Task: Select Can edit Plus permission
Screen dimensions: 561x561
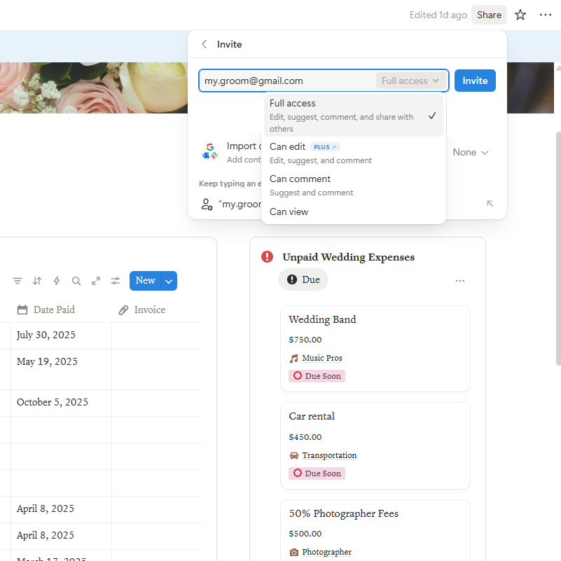Action: (x=353, y=153)
